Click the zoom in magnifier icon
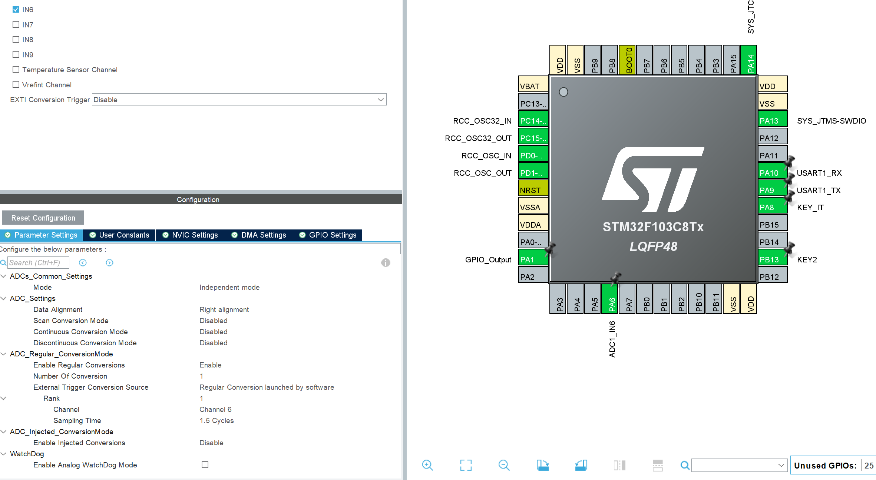Image resolution: width=876 pixels, height=480 pixels. pos(427,465)
